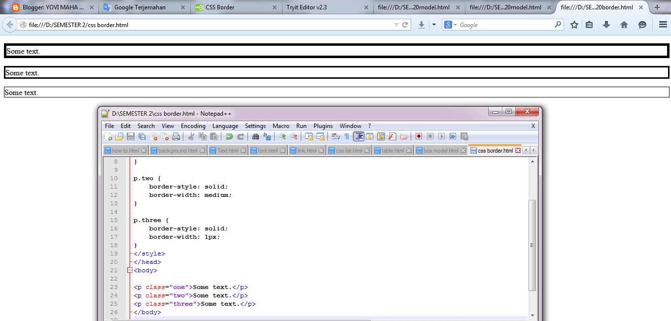The height and width of the screenshot is (321, 671).
Task: Click the tab bar scroll left arrow in Notepad++
Action: tap(526, 150)
